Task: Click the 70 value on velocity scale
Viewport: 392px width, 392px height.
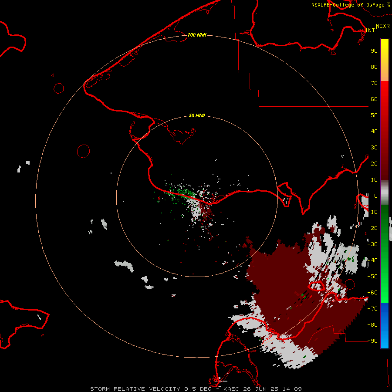Action: [x=374, y=83]
